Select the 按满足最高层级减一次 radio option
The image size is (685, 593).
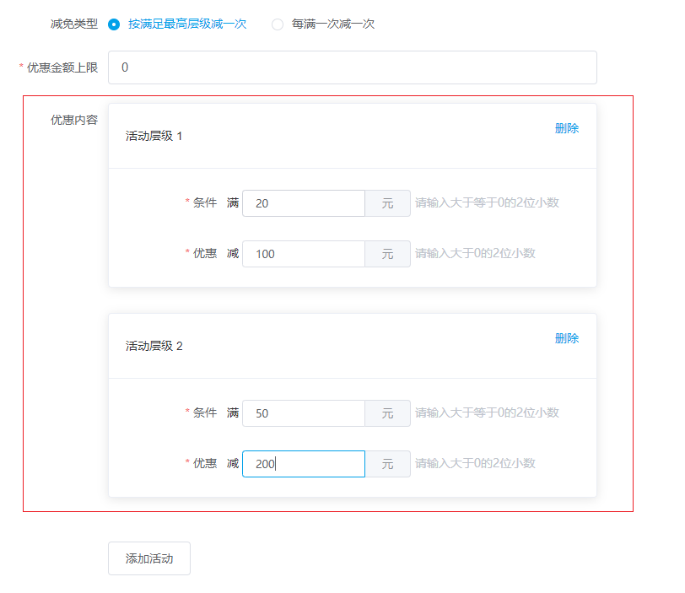point(114,24)
